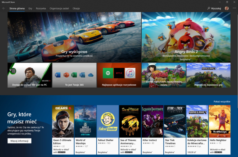Open the three-dot more options menu

[x=234, y=8]
